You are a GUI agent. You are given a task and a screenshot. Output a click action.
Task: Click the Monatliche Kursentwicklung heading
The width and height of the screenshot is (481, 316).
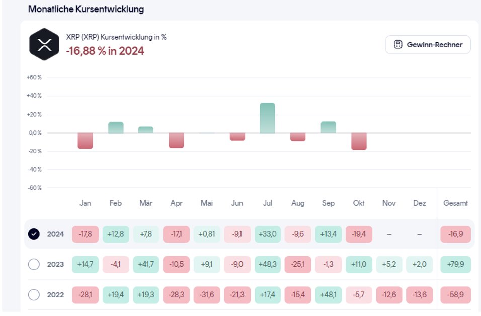(86, 9)
